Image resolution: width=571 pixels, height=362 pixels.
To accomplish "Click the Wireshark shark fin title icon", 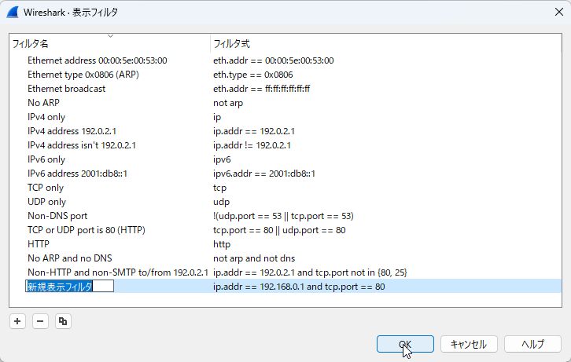I will click(x=13, y=12).
